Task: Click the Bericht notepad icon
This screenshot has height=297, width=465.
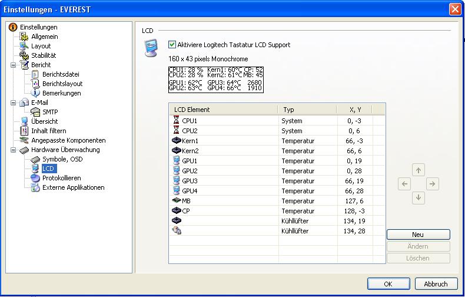Action: point(24,65)
